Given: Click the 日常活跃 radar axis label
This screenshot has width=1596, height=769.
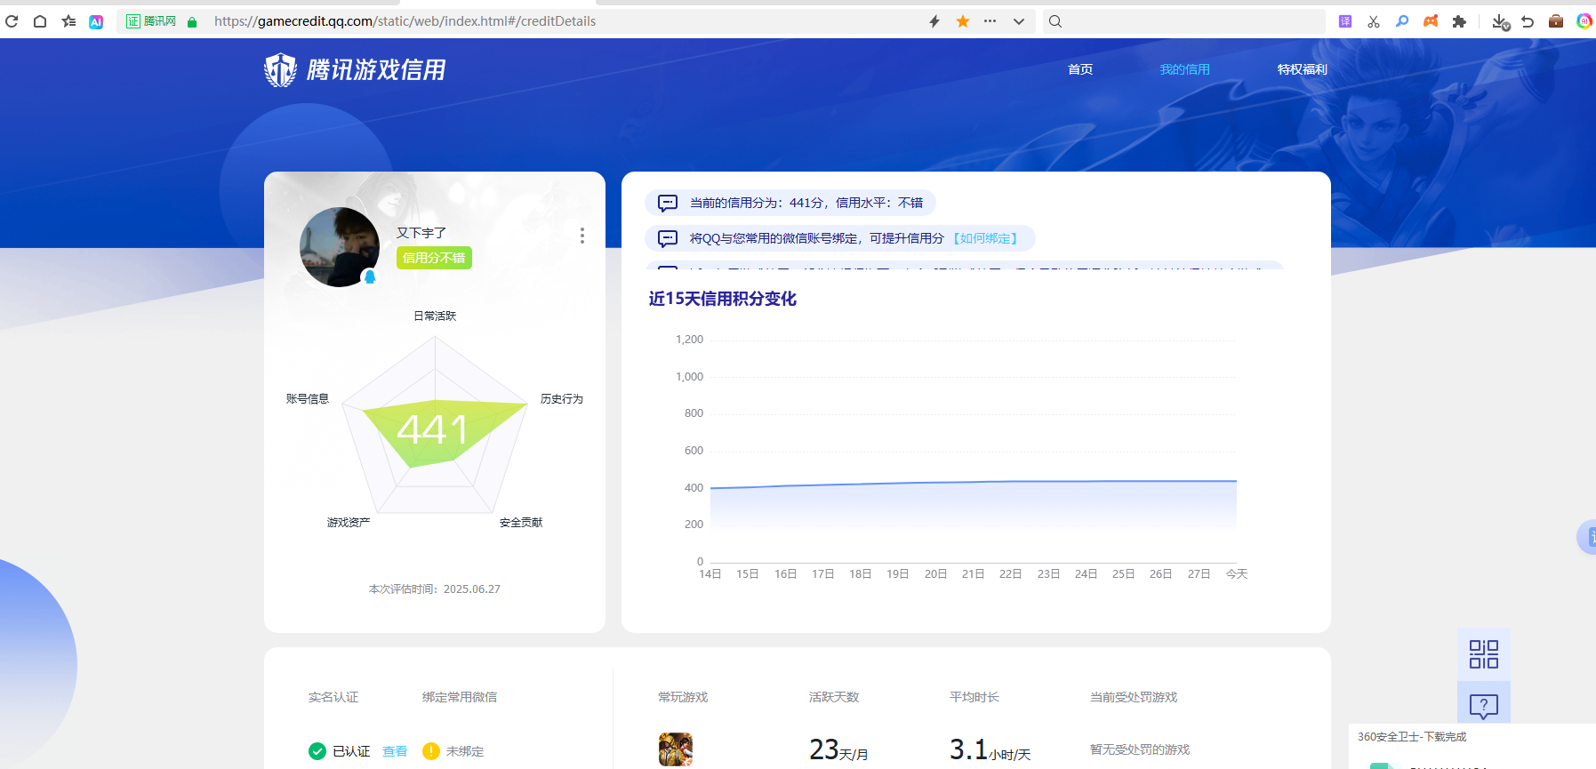Looking at the screenshot, I should point(435,316).
